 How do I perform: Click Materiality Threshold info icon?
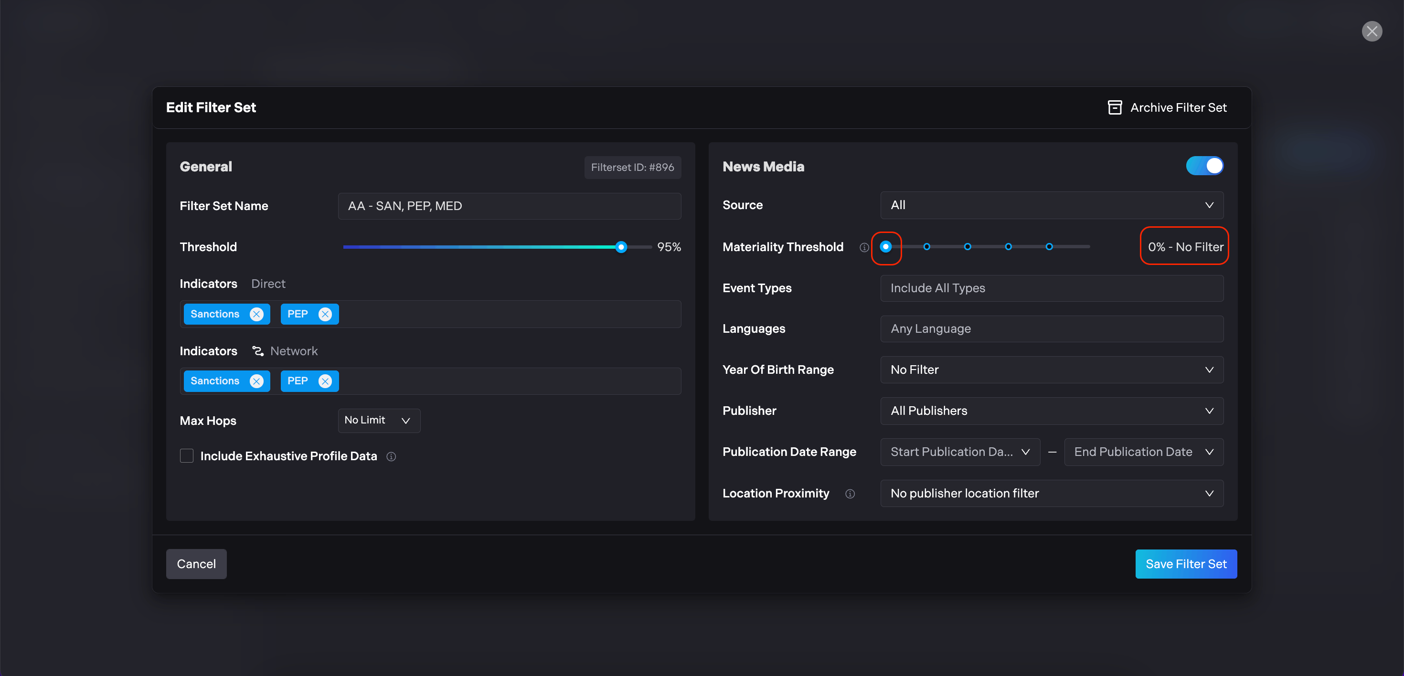point(864,247)
